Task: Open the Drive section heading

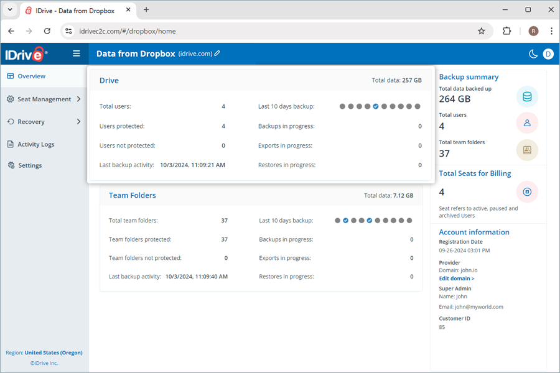Action: (x=109, y=80)
